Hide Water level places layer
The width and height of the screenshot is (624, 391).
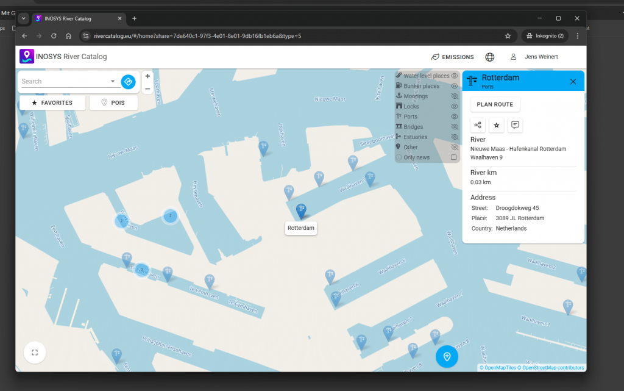[454, 76]
